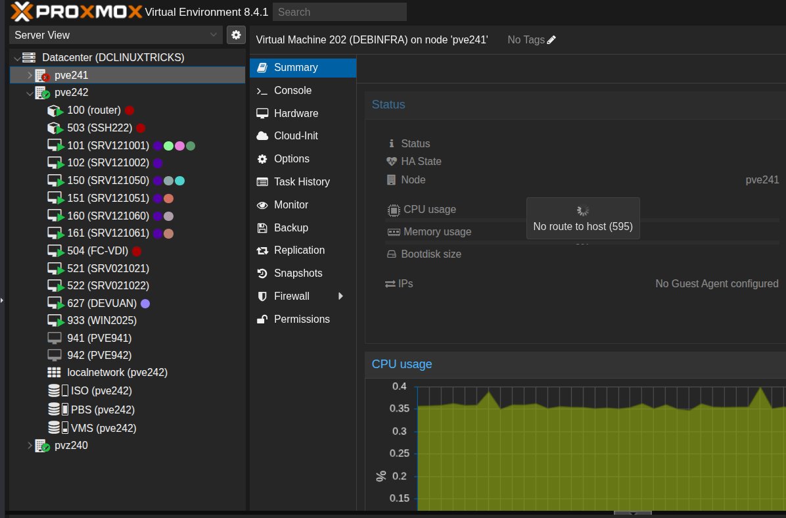This screenshot has height=518, width=786.
Task: Select VM 151 (SRV121051)
Action: tap(108, 198)
